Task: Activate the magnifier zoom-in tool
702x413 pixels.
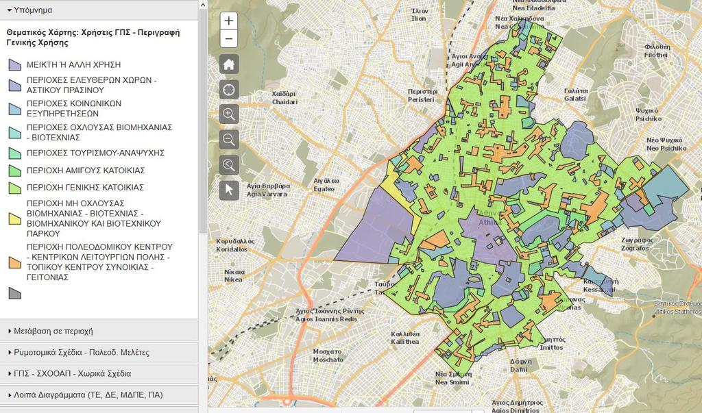Action: click(229, 114)
